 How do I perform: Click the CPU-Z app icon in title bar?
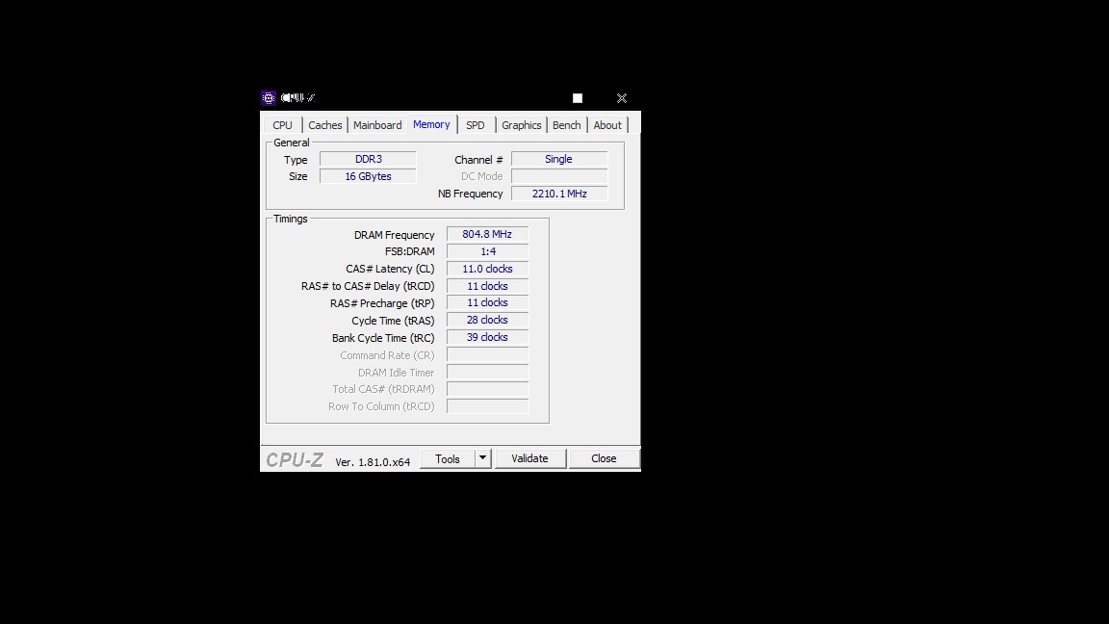[268, 97]
